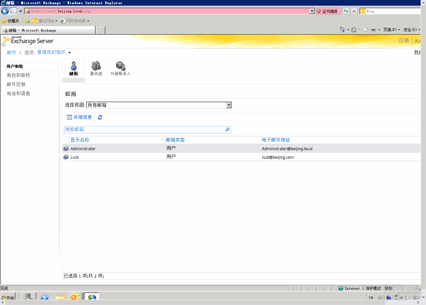Open the 建议网站 suggested sites dropdown
426x305 pixels.
point(45,21)
